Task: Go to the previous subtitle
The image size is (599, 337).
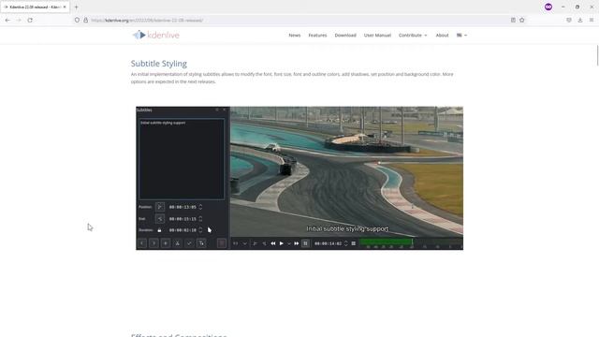Action: point(141,243)
